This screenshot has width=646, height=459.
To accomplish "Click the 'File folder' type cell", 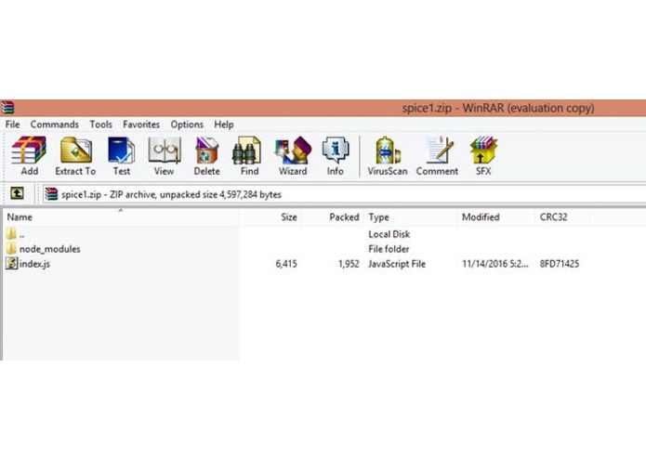I will coord(389,249).
